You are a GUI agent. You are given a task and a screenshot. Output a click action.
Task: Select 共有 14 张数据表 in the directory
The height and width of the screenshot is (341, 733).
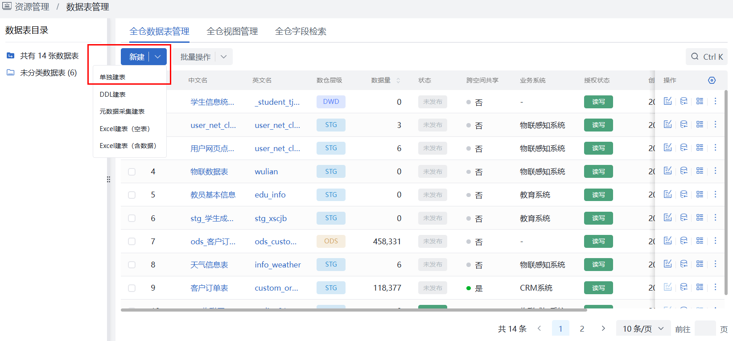[49, 56]
